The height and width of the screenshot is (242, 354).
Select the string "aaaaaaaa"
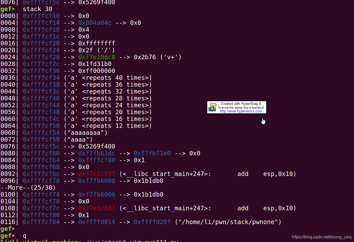[86, 133]
